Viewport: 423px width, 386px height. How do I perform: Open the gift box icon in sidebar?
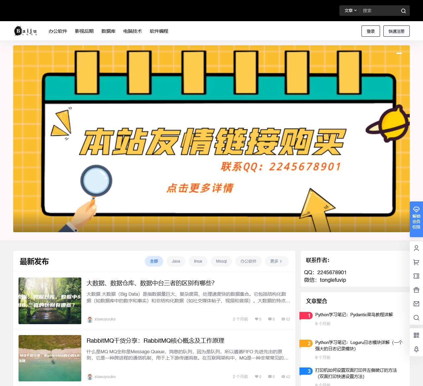tap(416, 290)
